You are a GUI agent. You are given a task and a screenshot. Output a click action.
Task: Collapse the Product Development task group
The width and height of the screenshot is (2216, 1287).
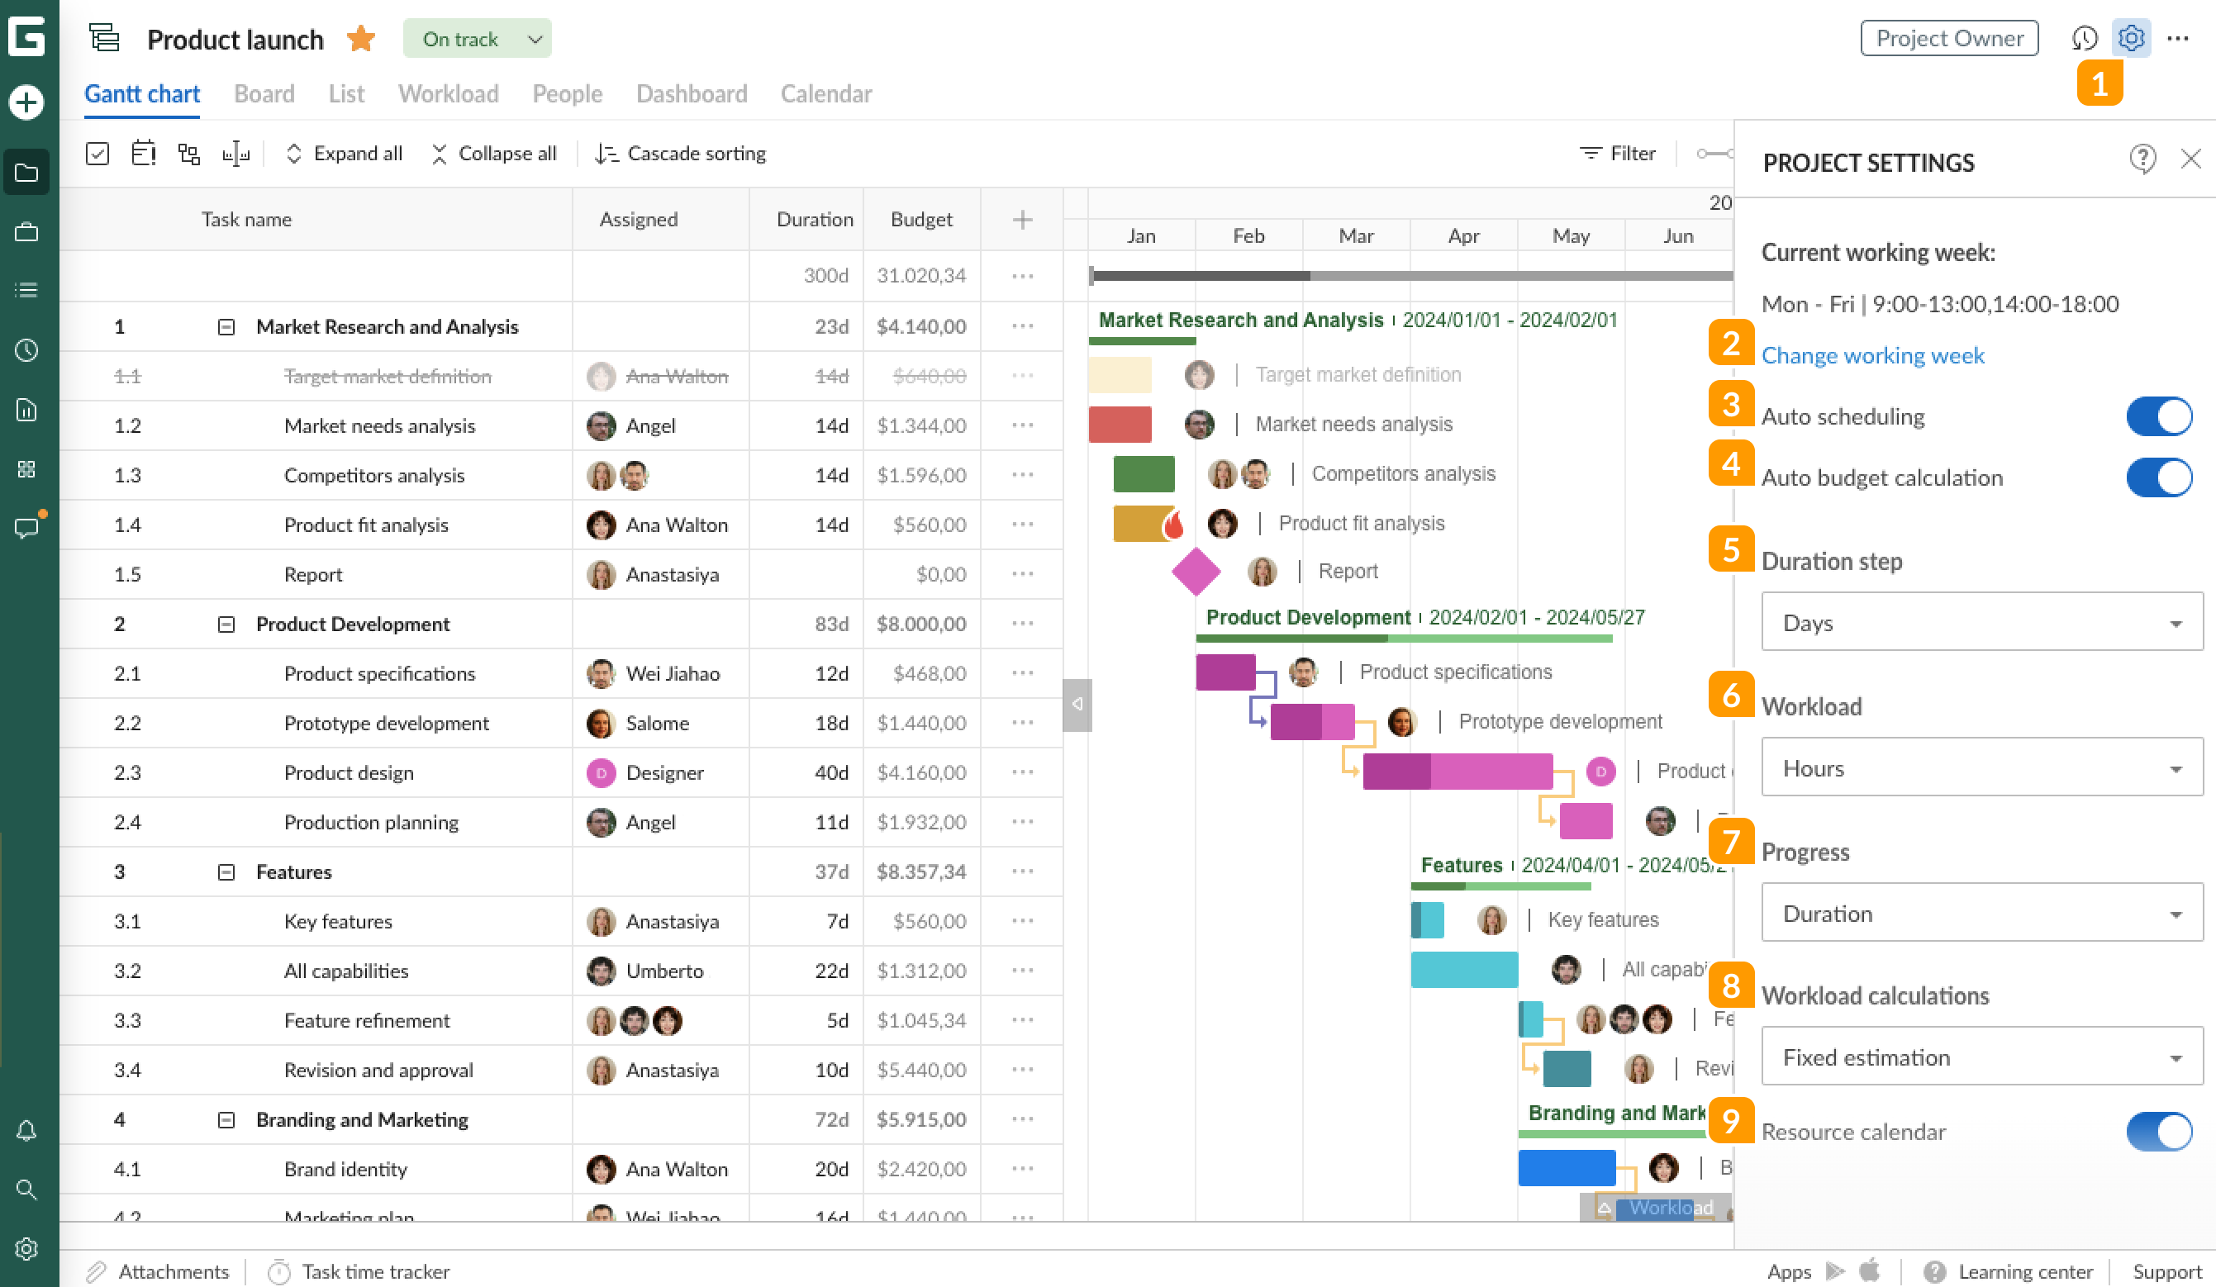(x=226, y=625)
